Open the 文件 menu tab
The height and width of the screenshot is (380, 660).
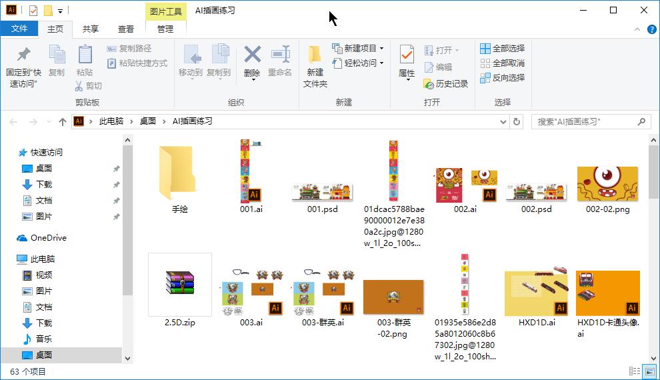pos(19,29)
